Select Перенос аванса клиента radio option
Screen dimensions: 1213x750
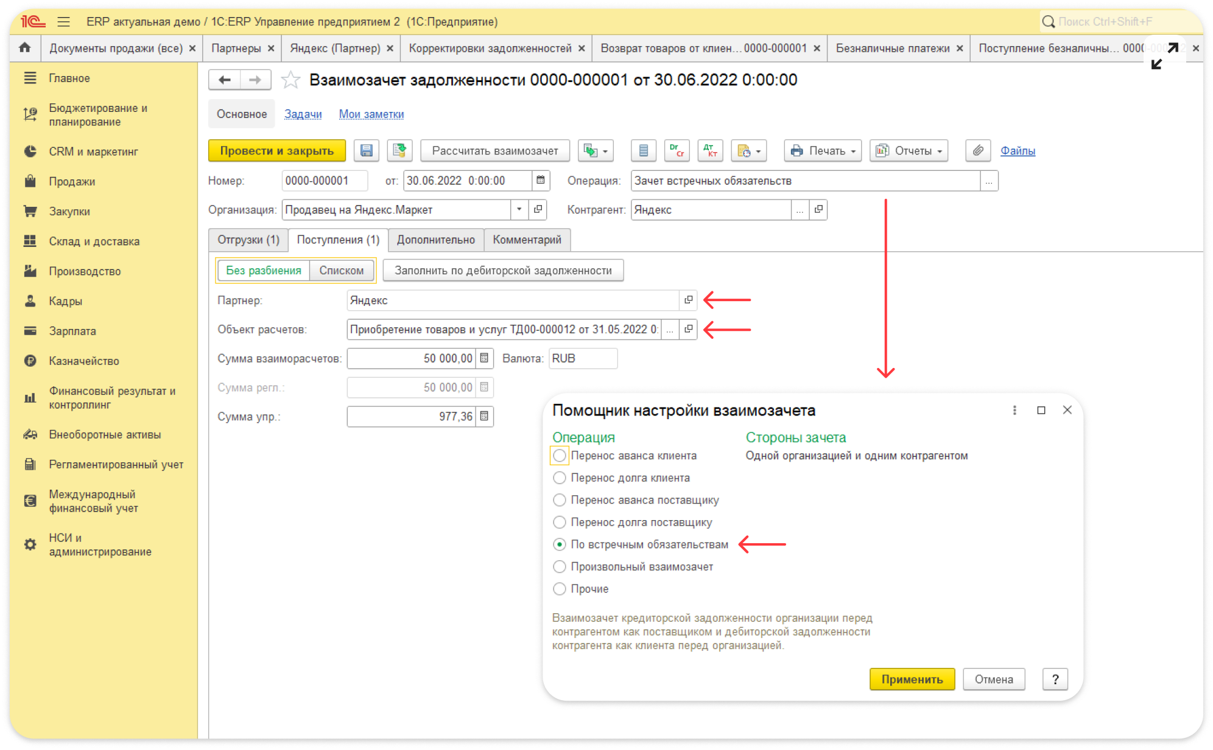tap(559, 456)
